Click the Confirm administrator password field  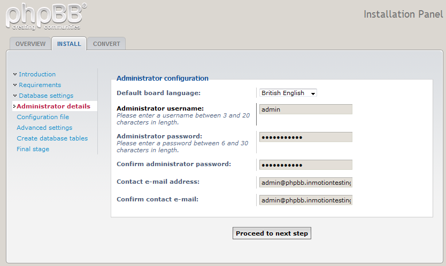305,165
